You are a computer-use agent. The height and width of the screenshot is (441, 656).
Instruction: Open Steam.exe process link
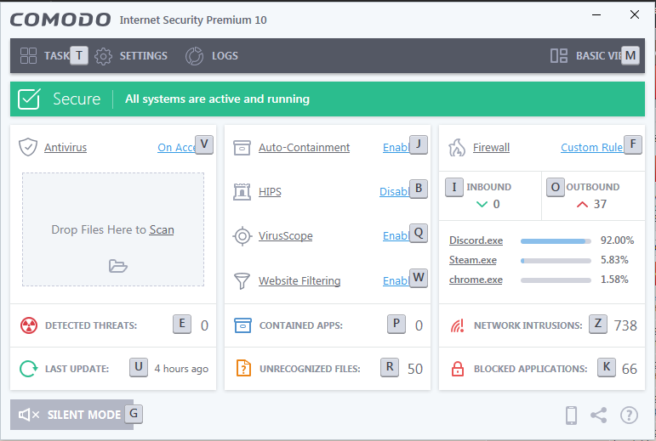[x=473, y=260]
